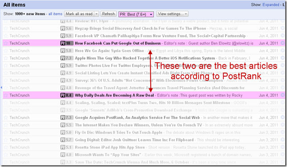Open the View settings dropdown

tap(172, 14)
